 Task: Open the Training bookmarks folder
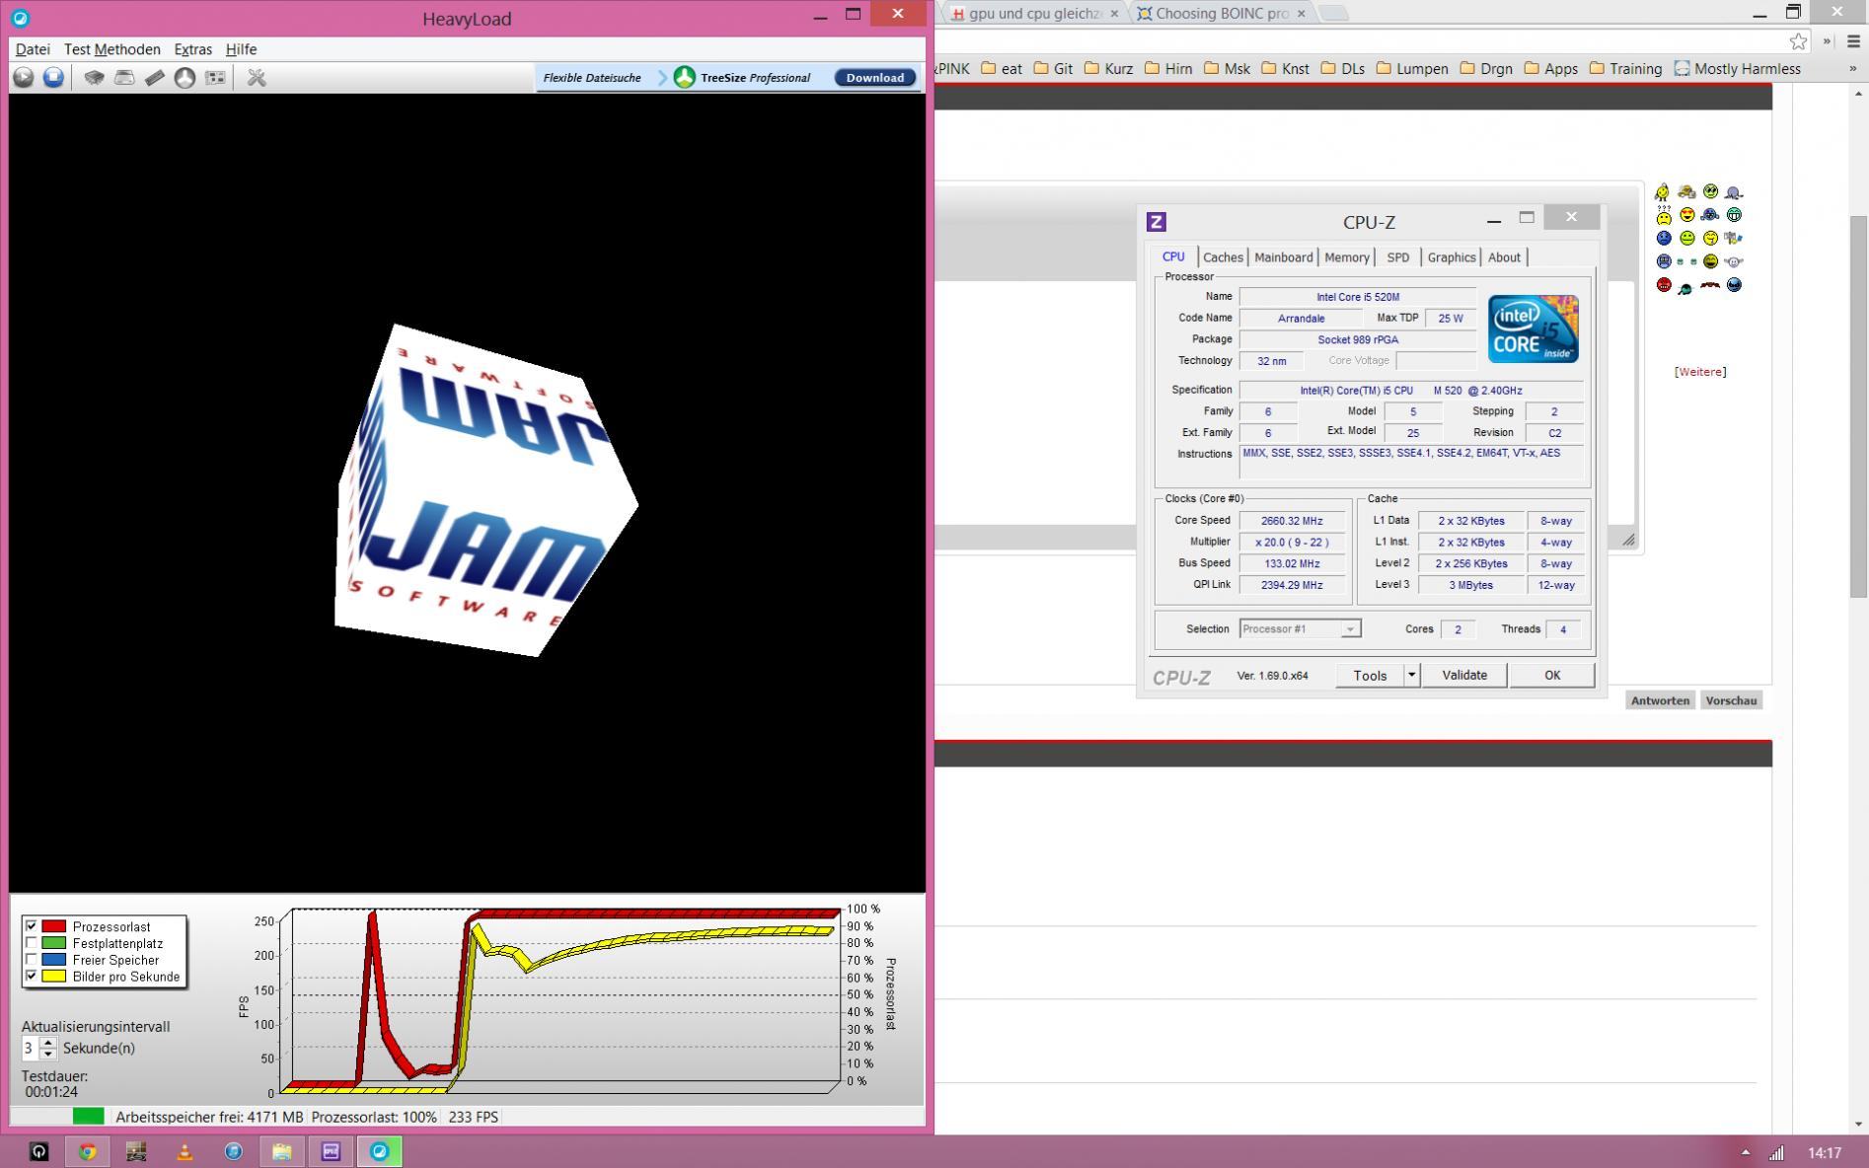coord(1626,69)
